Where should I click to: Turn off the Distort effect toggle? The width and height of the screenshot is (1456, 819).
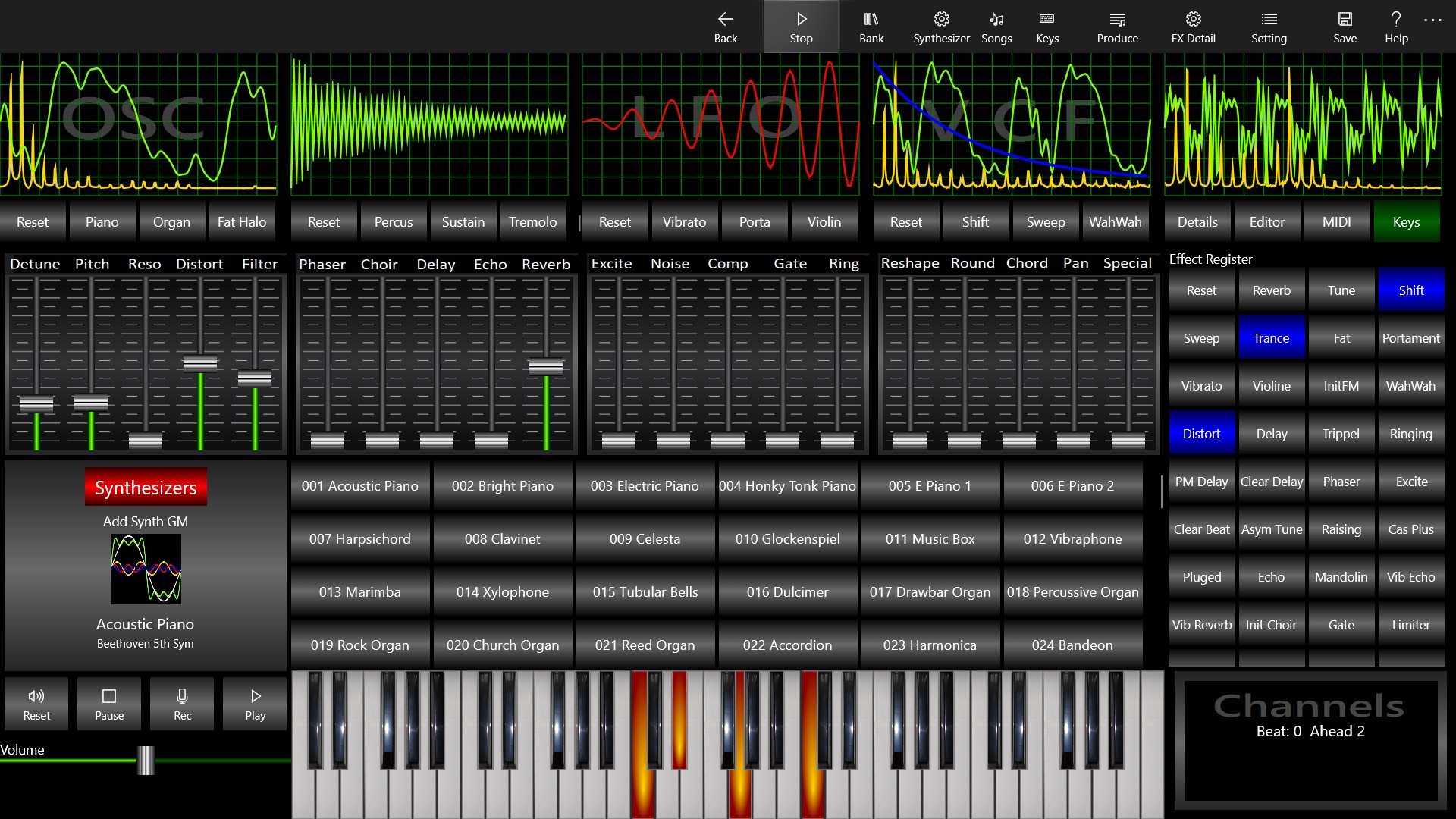pos(1201,433)
